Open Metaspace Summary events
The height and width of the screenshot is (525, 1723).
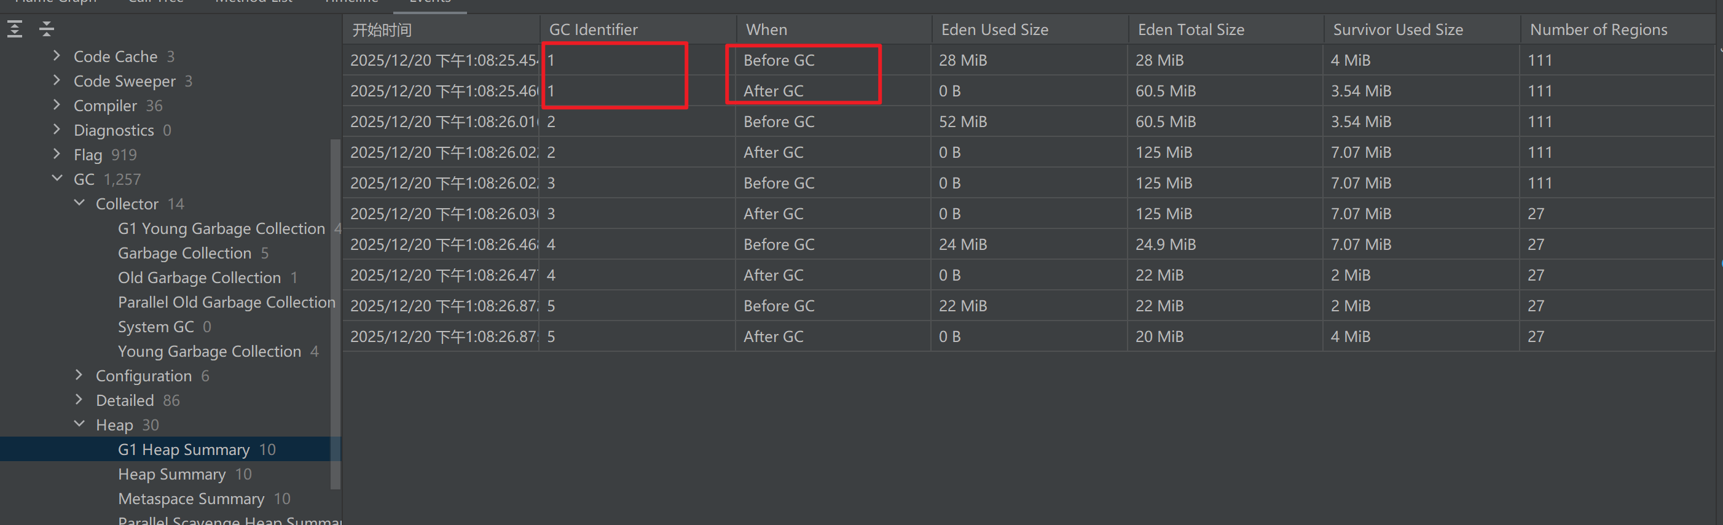190,499
